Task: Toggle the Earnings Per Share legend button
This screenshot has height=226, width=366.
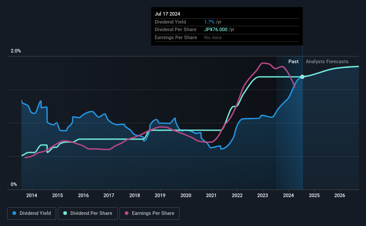Action: coord(149,214)
